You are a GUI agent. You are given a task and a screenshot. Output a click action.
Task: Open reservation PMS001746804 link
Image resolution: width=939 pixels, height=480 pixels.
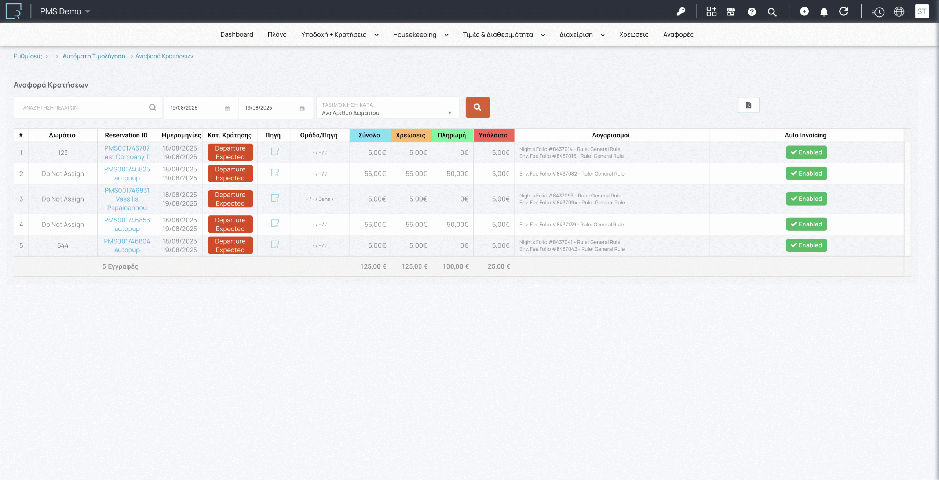(x=127, y=241)
